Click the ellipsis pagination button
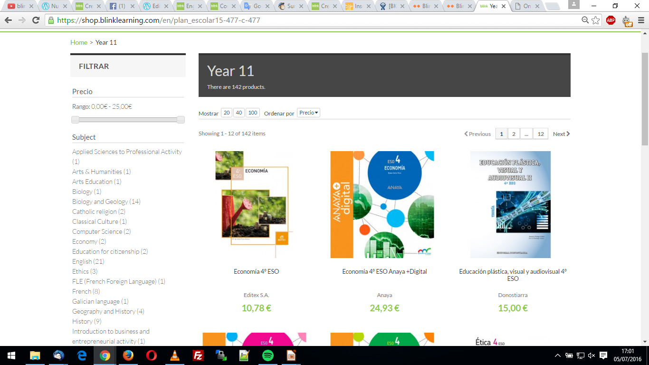 (x=526, y=134)
